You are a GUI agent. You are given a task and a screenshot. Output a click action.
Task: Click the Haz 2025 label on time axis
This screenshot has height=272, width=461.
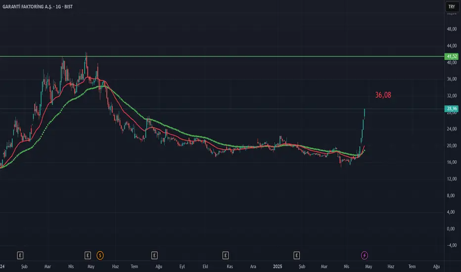click(391, 267)
